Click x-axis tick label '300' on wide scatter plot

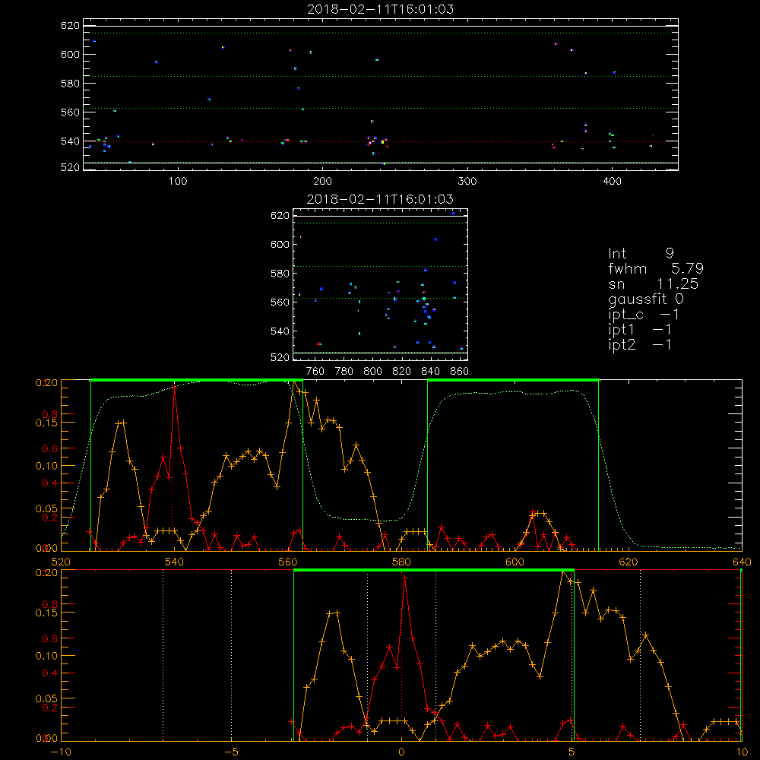click(x=467, y=182)
